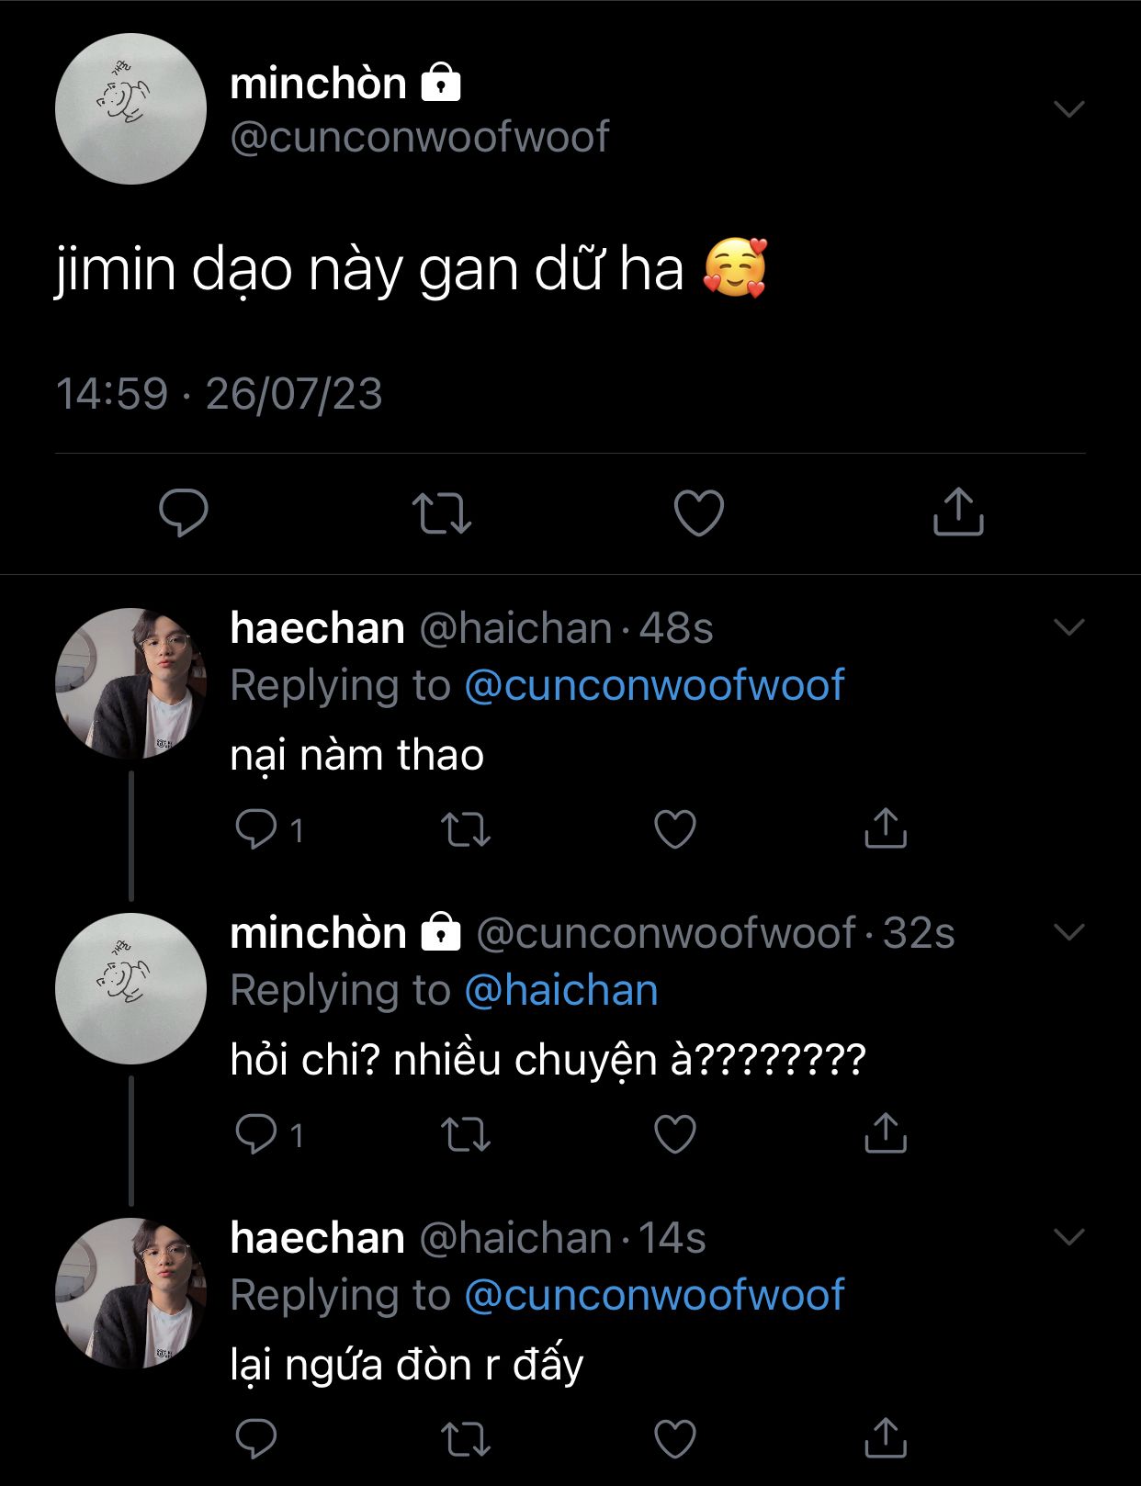View haechan's avatar on the 14s reply
The height and width of the screenshot is (1486, 1141).
click(x=130, y=1293)
